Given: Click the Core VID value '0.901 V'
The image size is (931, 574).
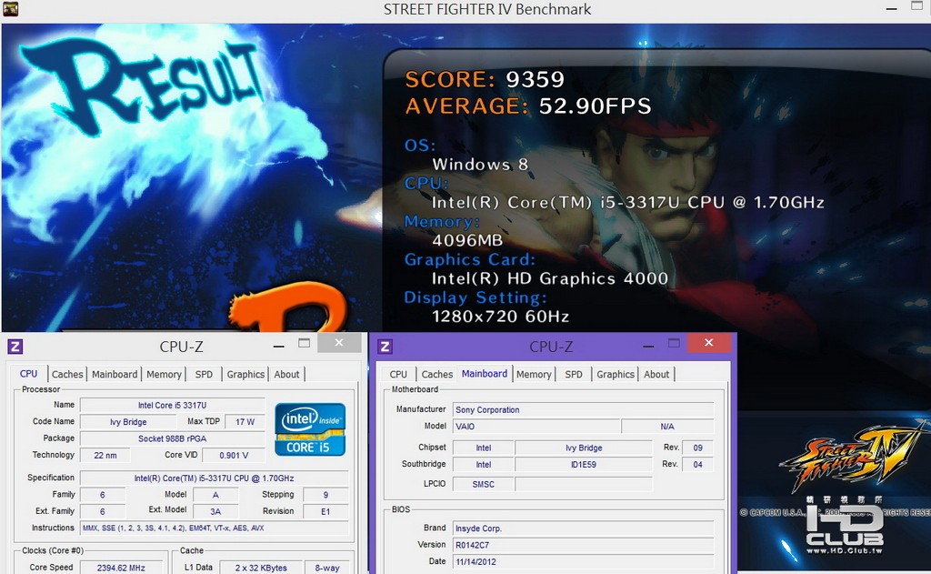Looking at the screenshot, I should click(x=234, y=455).
